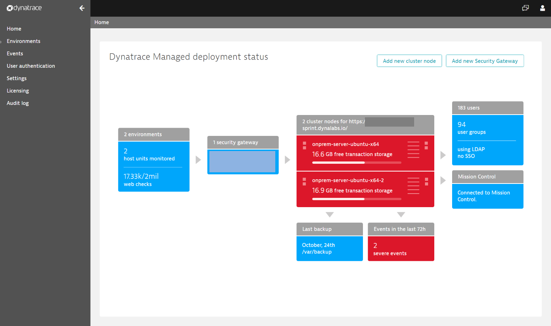Open the user profile icon

[542, 8]
